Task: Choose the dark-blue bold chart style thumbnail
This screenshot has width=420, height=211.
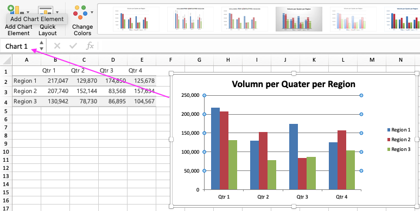Action: [x=402, y=19]
